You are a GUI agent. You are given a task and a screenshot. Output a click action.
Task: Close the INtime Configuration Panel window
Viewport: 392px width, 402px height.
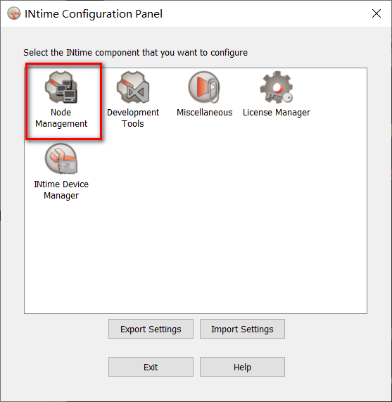pyautogui.click(x=377, y=13)
